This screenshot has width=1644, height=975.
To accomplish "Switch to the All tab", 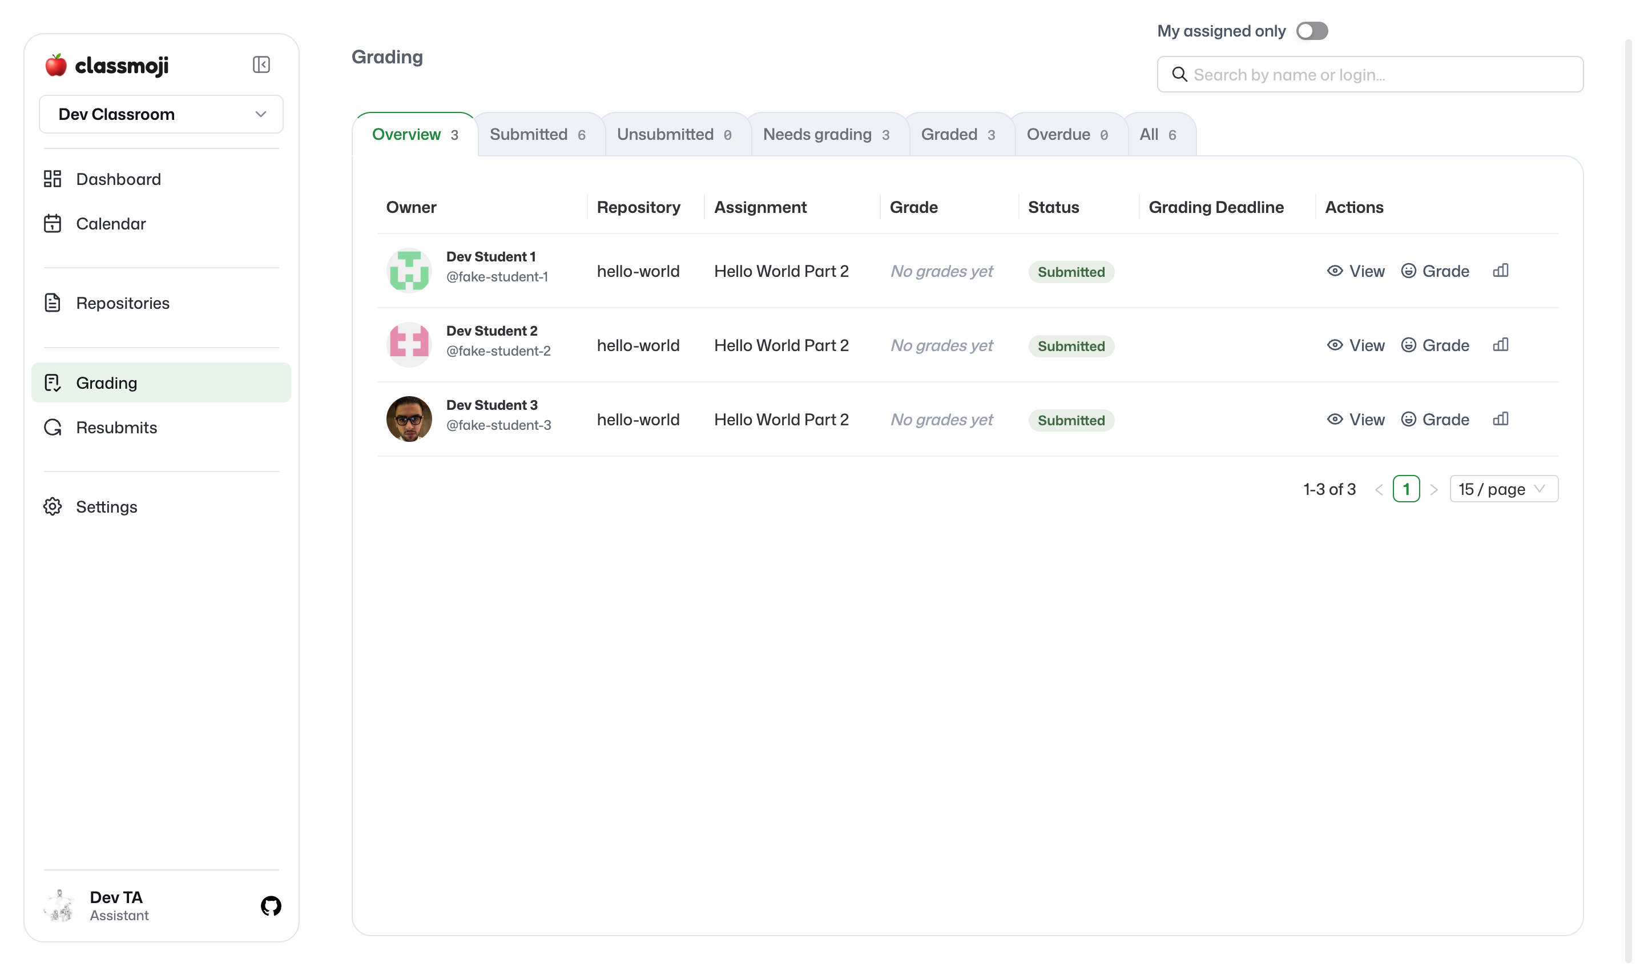I will coord(1158,135).
